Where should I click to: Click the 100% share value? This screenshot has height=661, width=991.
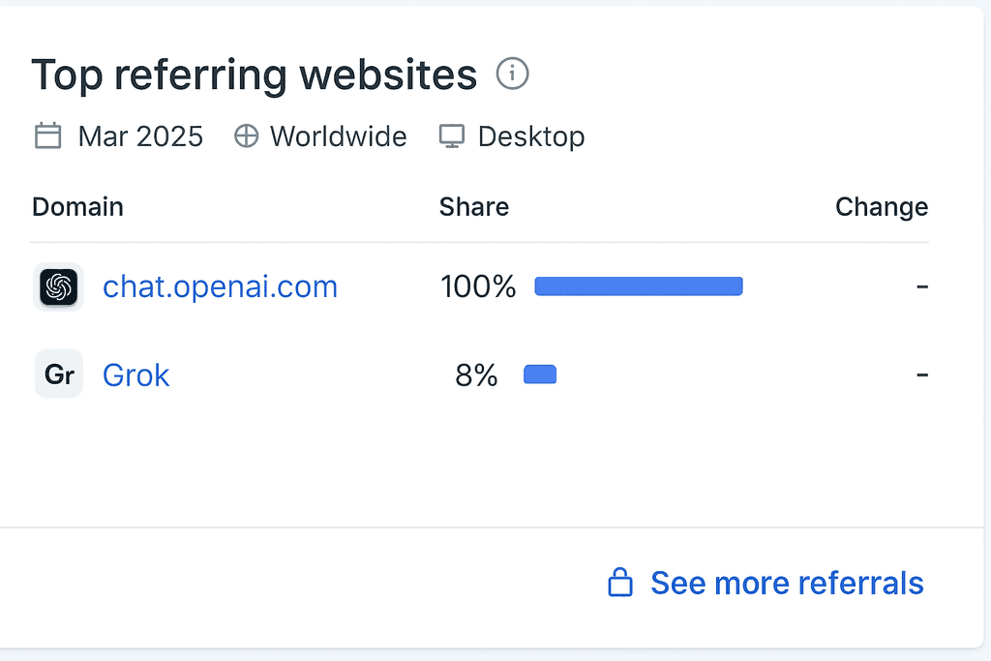click(478, 286)
